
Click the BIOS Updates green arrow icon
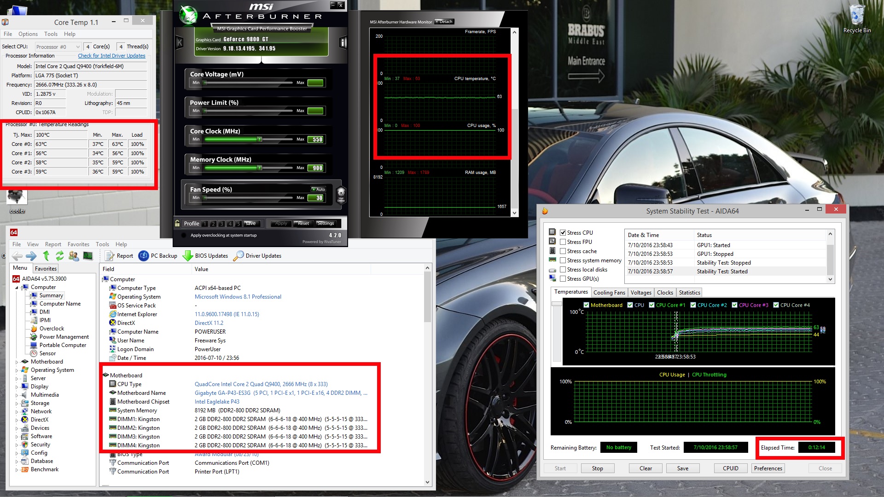tap(187, 256)
